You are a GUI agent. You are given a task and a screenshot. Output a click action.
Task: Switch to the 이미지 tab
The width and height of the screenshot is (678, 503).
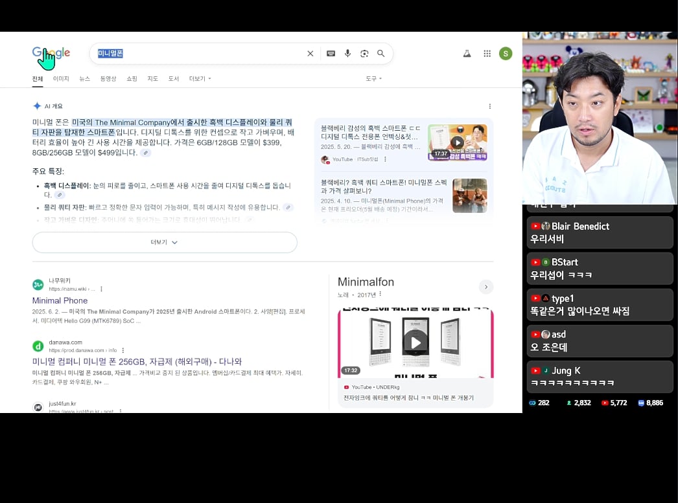point(61,78)
